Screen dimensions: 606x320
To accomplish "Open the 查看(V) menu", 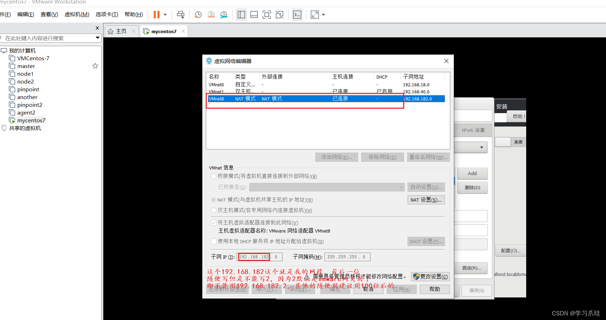I will (49, 14).
